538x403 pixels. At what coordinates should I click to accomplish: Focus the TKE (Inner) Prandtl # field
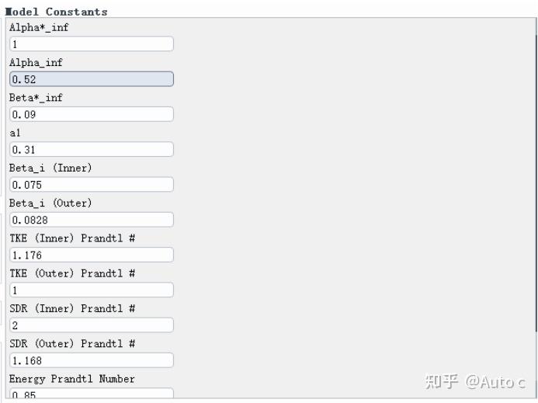click(91, 255)
